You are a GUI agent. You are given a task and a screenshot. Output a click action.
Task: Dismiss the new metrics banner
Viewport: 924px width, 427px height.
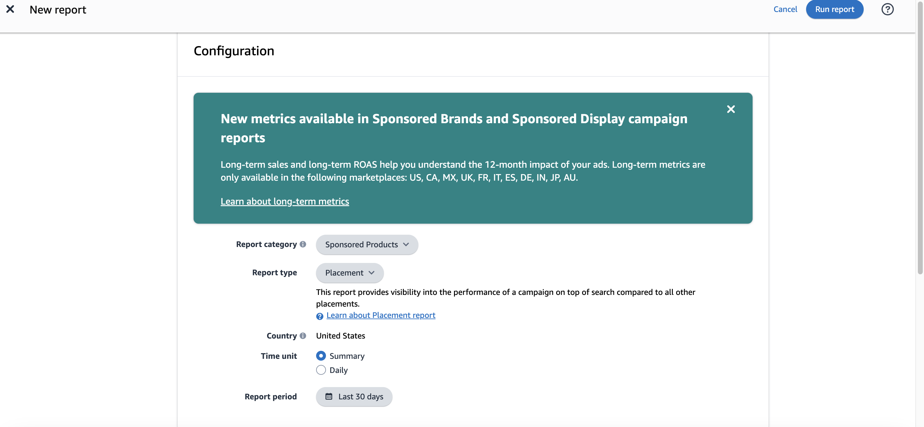point(731,109)
